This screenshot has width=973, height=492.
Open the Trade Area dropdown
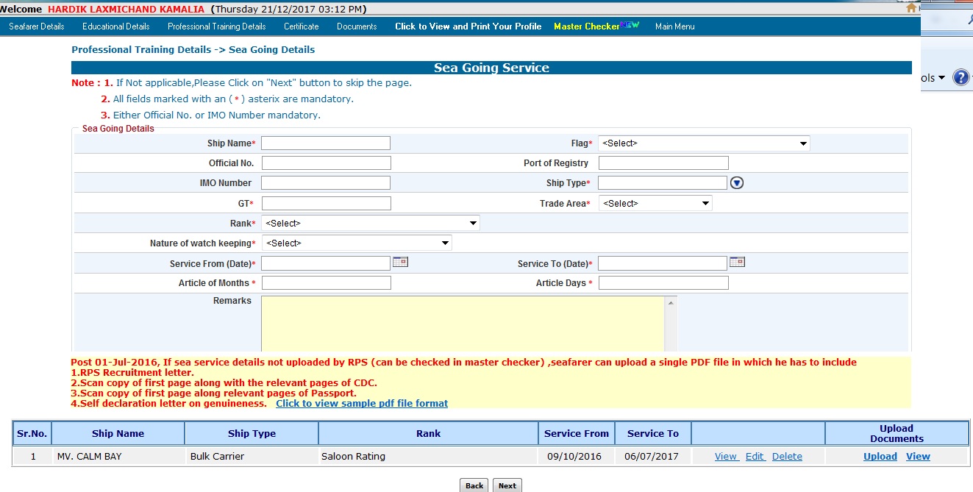tap(655, 204)
